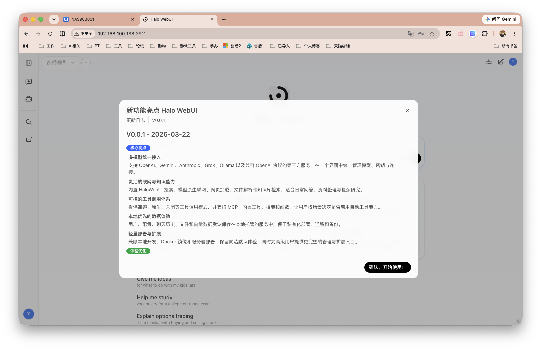Go back with the browser back arrow
The height and width of the screenshot is (350, 541).
tap(26, 34)
